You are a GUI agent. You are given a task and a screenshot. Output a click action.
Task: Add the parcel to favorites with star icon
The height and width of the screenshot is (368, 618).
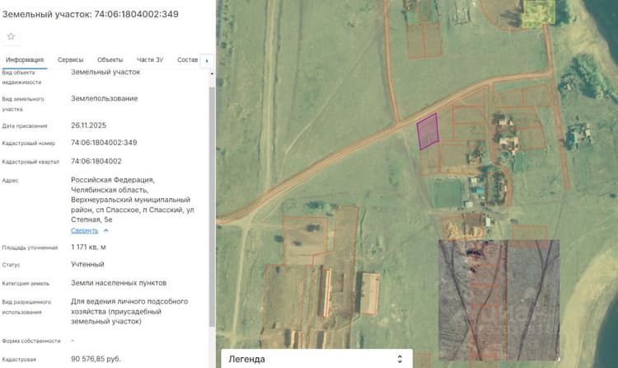coord(11,37)
